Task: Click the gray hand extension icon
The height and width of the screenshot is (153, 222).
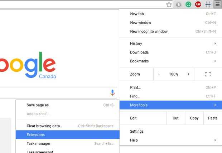Action: (179, 5)
